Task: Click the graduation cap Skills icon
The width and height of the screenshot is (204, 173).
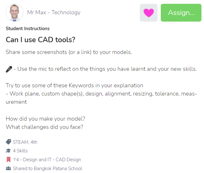Action: point(8,151)
